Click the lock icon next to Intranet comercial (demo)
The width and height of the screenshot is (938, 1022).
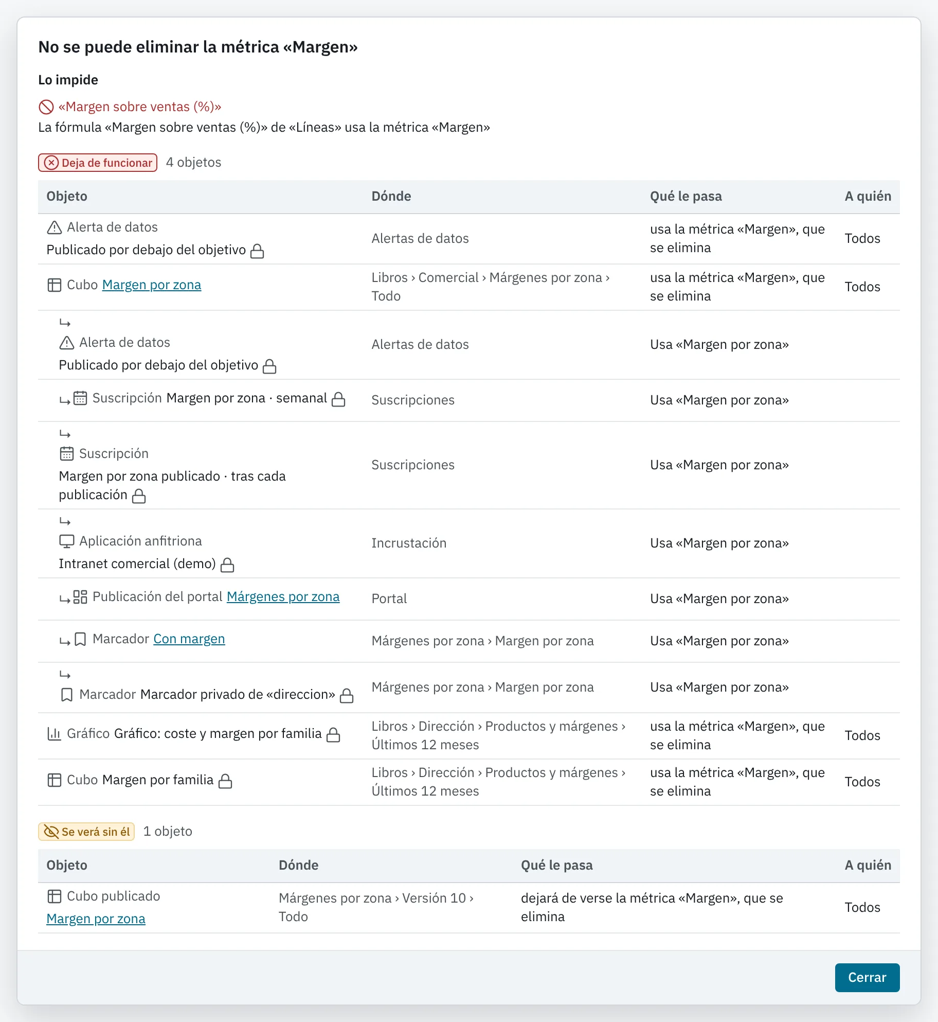pos(227,565)
